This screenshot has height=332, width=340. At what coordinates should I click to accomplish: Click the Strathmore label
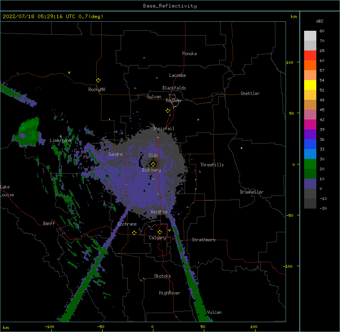pos(204,240)
